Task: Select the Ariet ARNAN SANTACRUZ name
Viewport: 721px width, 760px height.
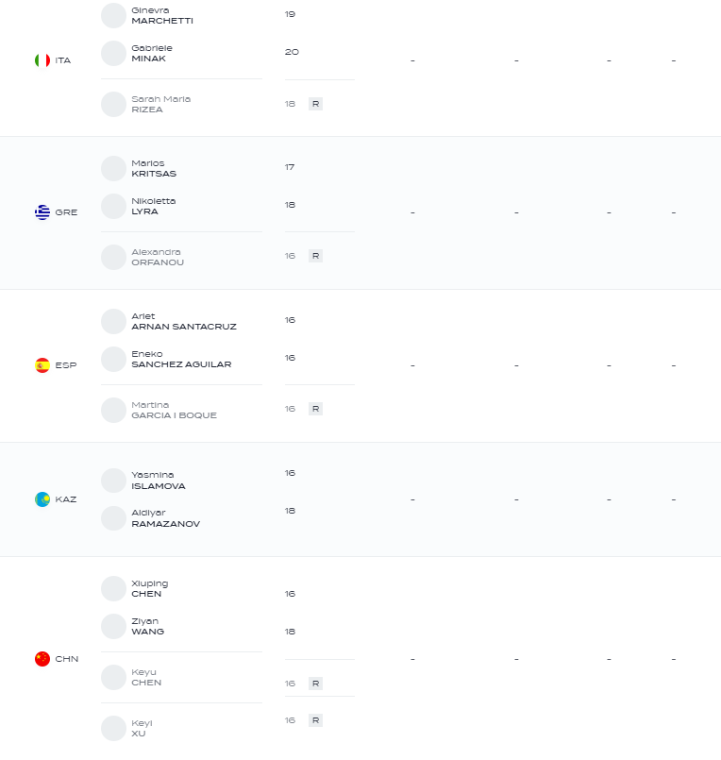Action: (184, 321)
